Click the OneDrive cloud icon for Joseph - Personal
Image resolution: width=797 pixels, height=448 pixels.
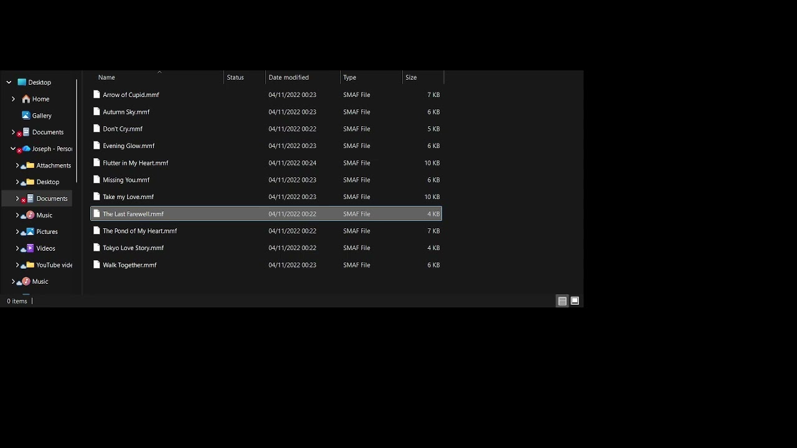(x=26, y=149)
